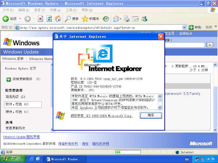Click the keyboard language bar icon
The image size is (218, 163).
[187, 159]
